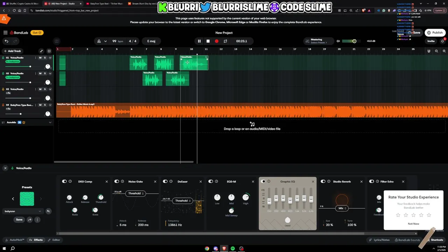Screen dimensions: 448x252
Task: Open the metronome settings dropdown arrow
Action: pyautogui.click(x=105, y=41)
